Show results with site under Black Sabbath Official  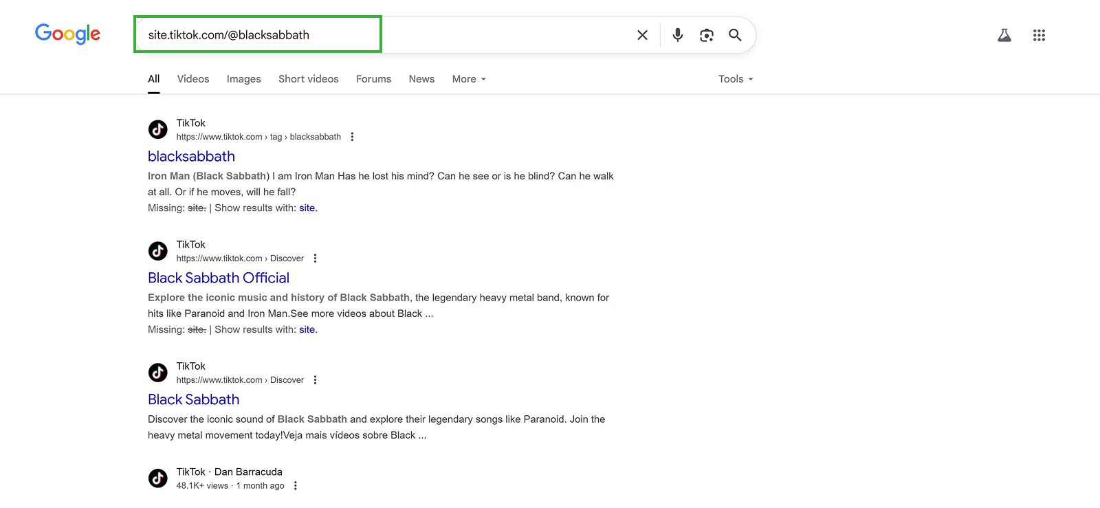coord(307,329)
